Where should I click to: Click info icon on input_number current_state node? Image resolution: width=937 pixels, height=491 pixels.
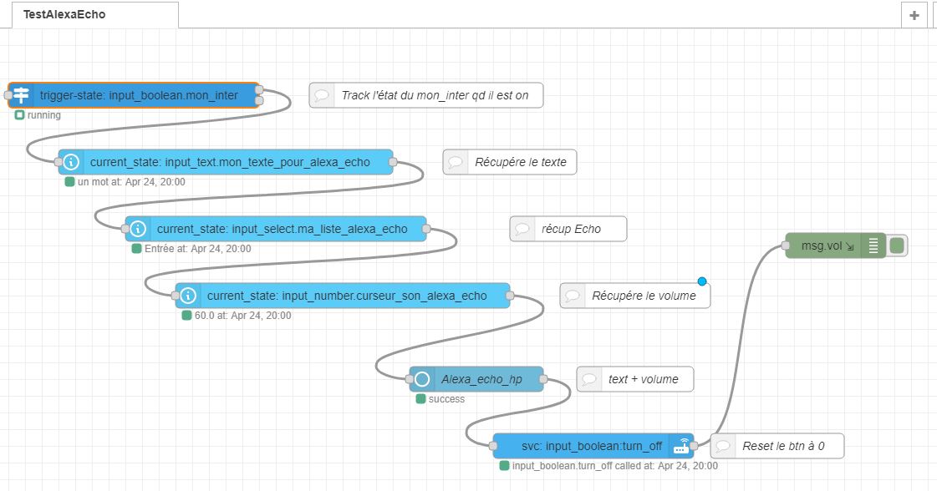pos(189,296)
